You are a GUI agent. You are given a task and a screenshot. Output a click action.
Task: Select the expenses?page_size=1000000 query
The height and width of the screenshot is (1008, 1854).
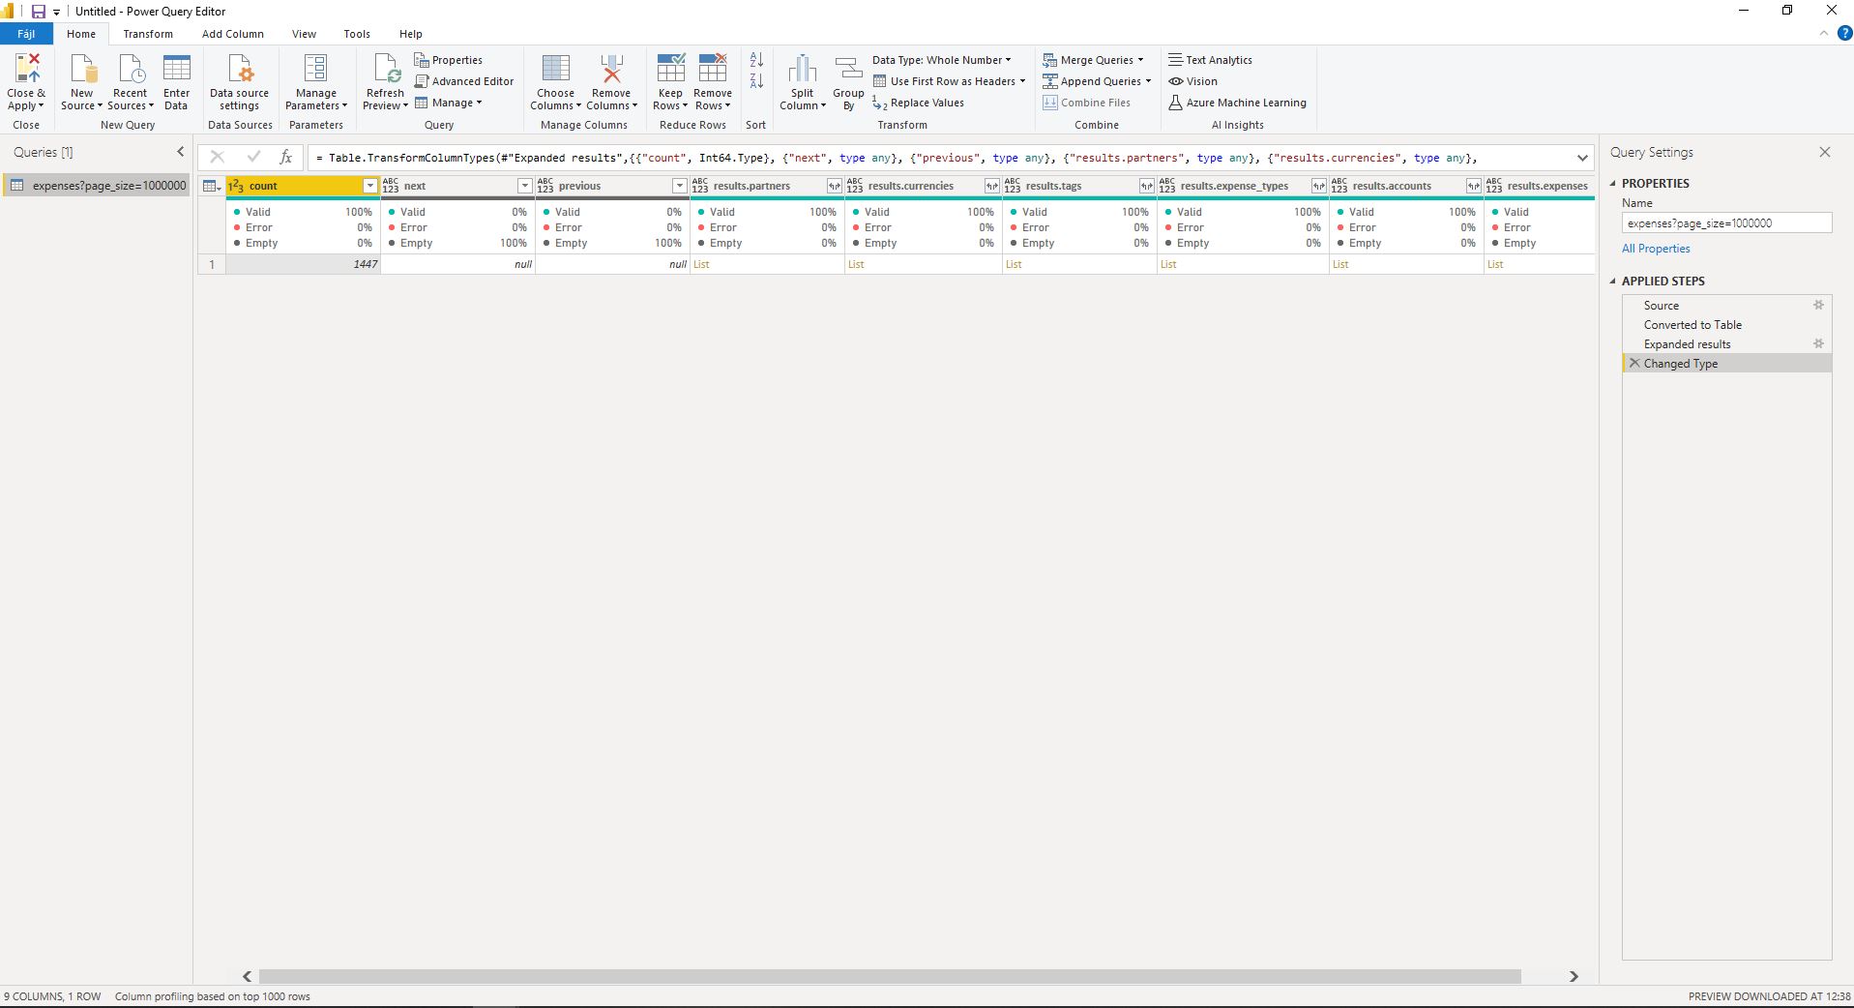click(98, 186)
